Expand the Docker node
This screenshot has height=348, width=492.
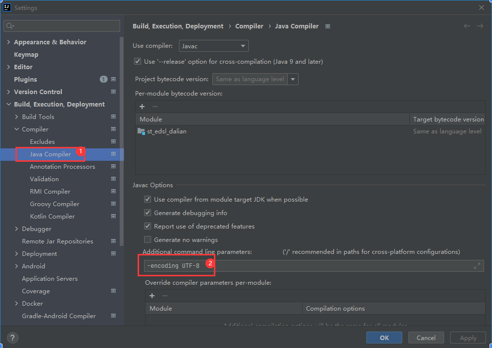(x=16, y=304)
